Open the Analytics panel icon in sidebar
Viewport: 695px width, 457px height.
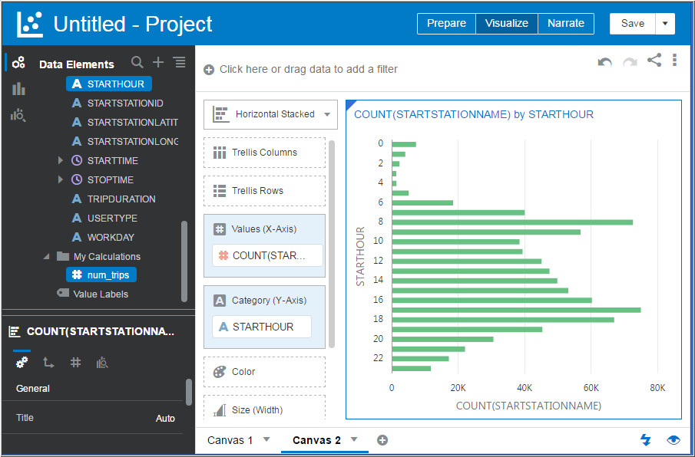click(x=18, y=115)
